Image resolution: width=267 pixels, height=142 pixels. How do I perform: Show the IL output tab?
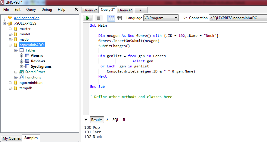pyautogui.click(x=124, y=120)
